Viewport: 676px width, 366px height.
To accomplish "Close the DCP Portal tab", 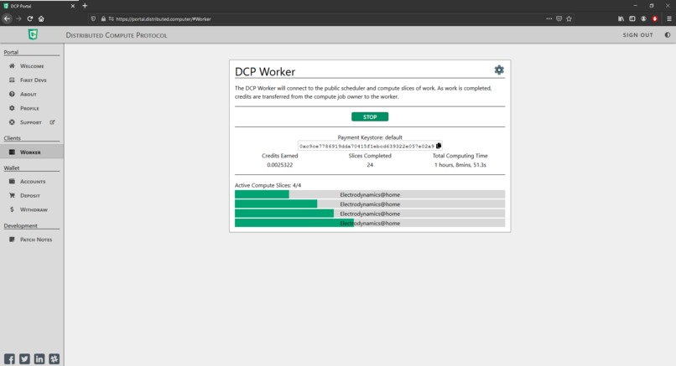I will (x=72, y=6).
